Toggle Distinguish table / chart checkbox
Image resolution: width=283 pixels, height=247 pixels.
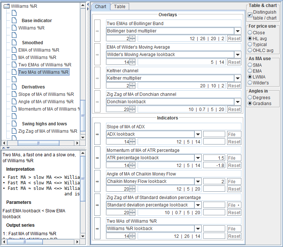[250, 15]
